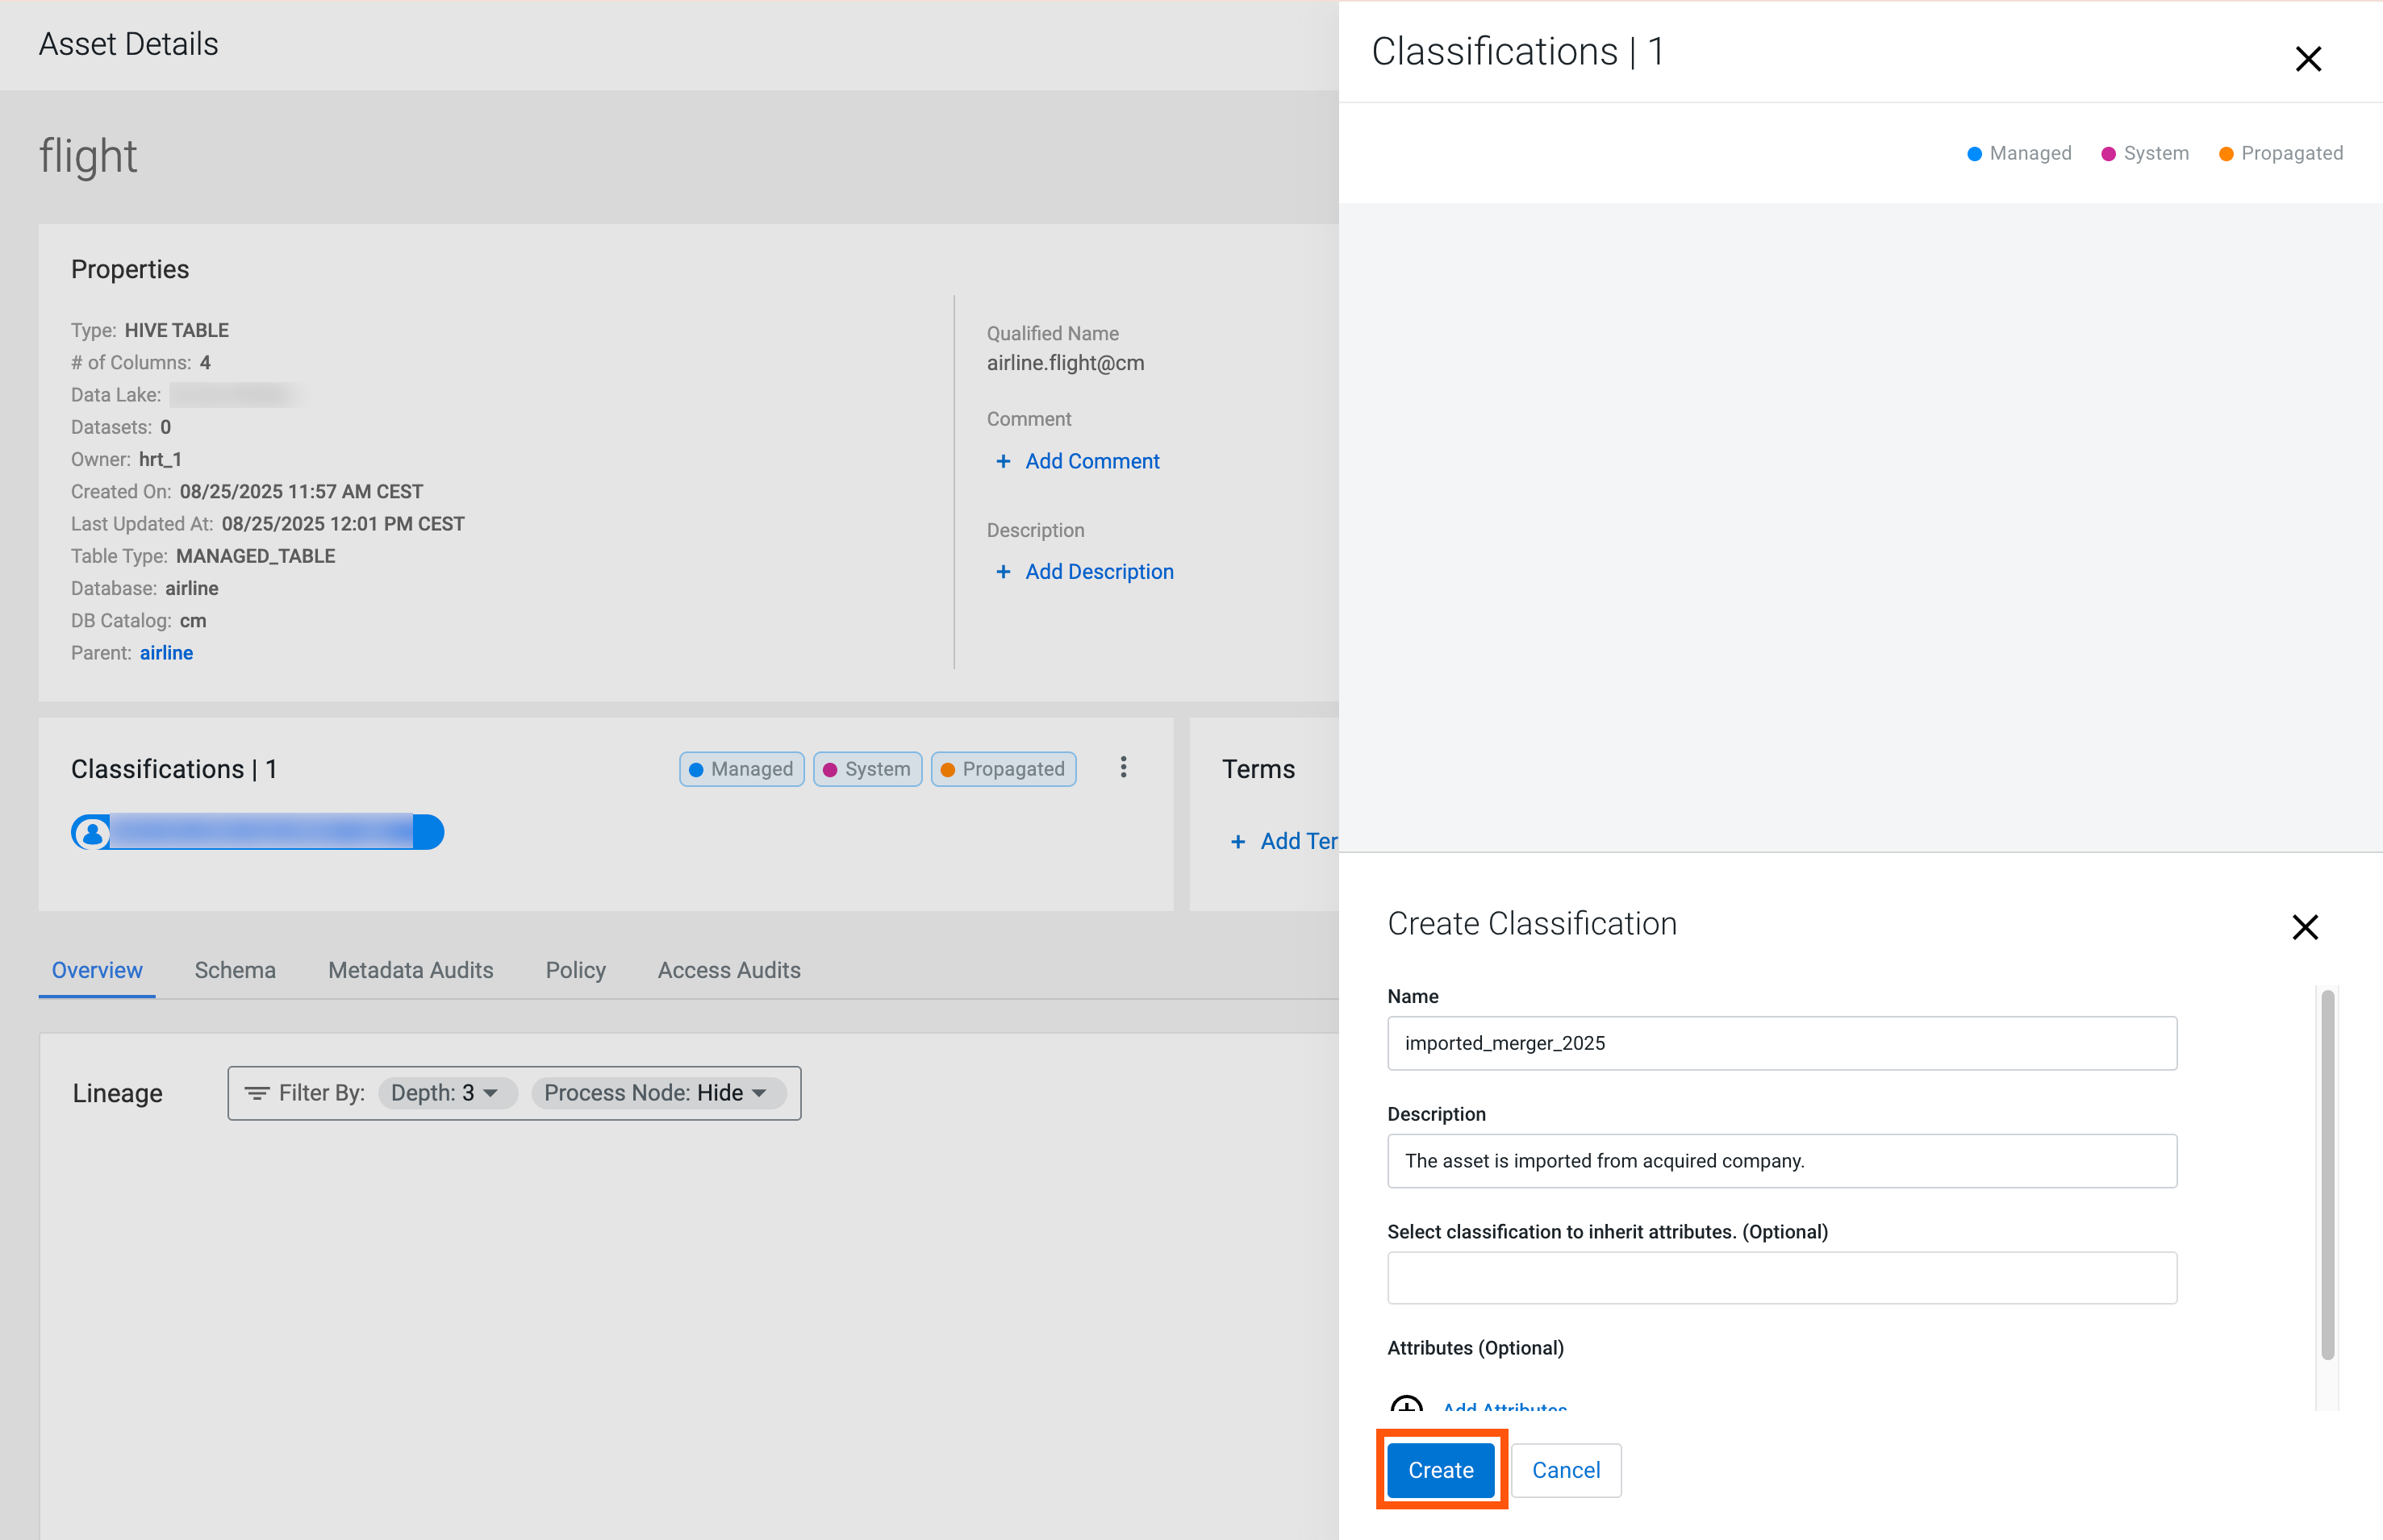Toggle the Managed classification filter
The height and width of the screenshot is (1540, 2383).
[x=741, y=769]
